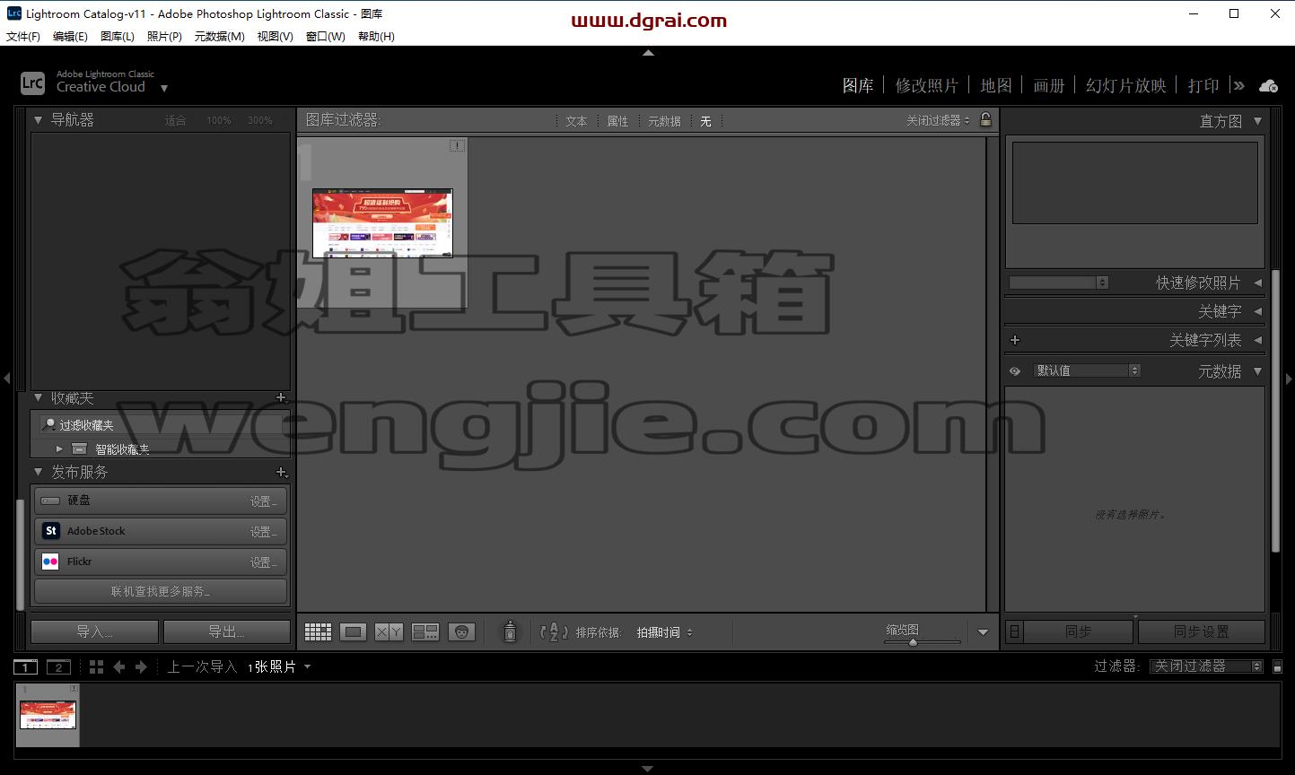
Task: Click the 导出... button
Action: pos(226,631)
